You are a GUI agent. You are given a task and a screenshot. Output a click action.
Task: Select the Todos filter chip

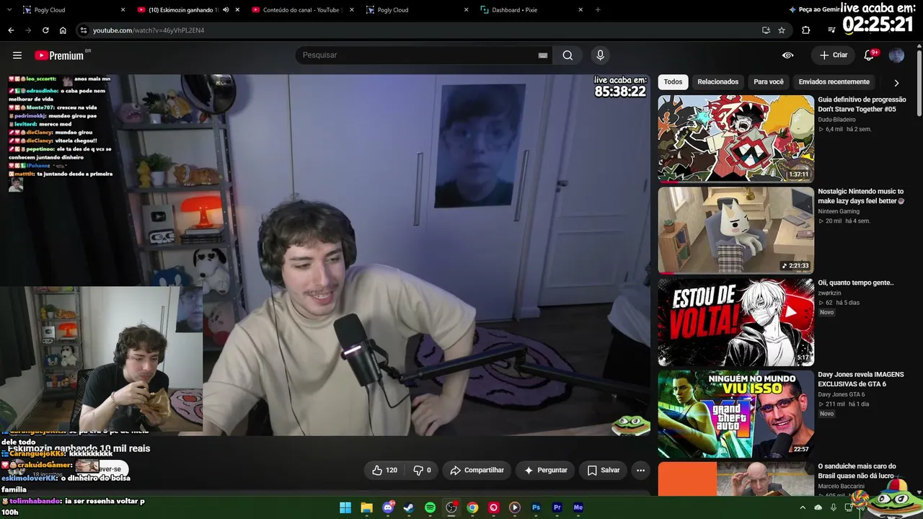[x=673, y=82]
